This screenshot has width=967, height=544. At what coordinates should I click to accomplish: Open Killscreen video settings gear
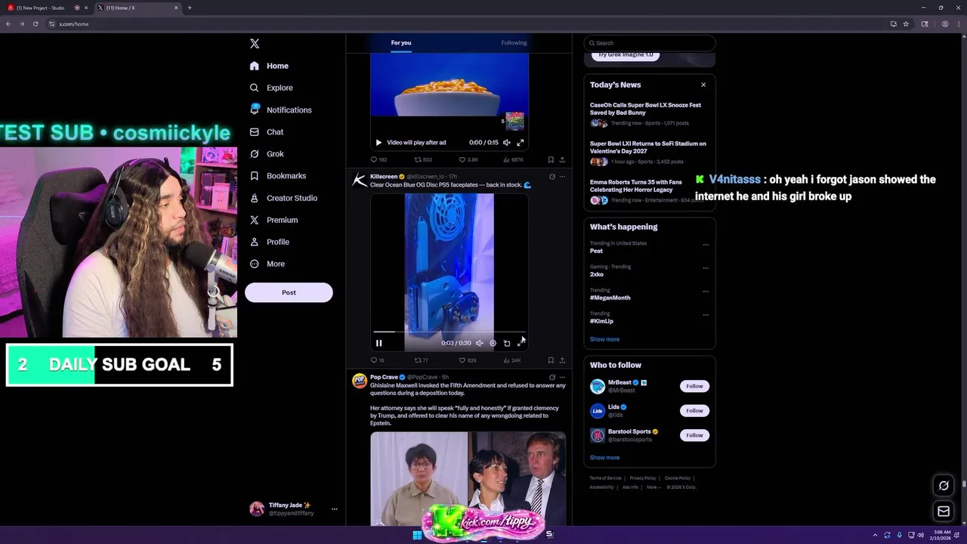tap(493, 343)
